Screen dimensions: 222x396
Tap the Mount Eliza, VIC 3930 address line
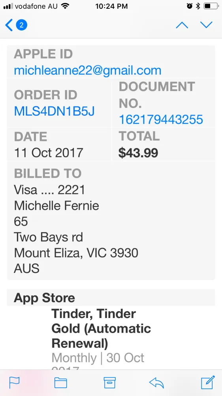(76, 253)
